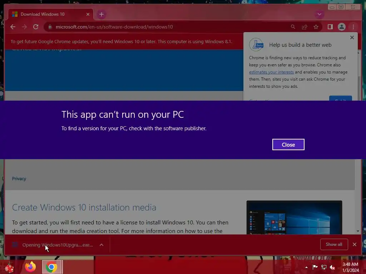Show all downloads
Viewport: 366px width, 274px height.
(x=334, y=244)
